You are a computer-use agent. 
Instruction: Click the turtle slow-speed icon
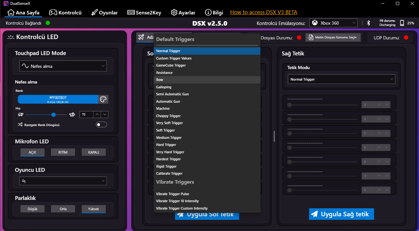tap(21, 115)
